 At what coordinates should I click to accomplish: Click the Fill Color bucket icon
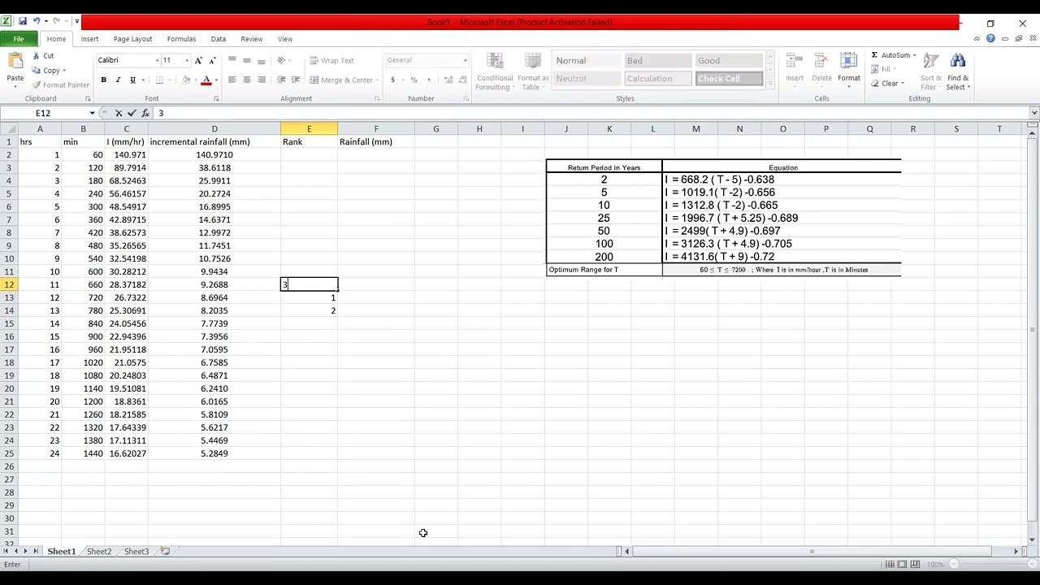click(186, 80)
